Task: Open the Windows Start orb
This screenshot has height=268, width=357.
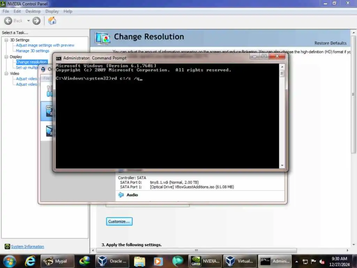Action: pyautogui.click(x=9, y=261)
